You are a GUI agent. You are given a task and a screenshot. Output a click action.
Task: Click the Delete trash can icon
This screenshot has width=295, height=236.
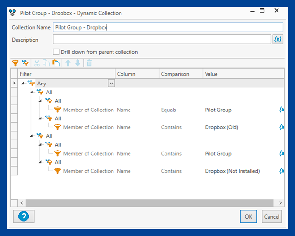89,63
